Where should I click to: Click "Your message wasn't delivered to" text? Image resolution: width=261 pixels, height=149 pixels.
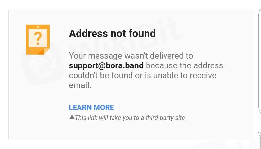(131, 55)
